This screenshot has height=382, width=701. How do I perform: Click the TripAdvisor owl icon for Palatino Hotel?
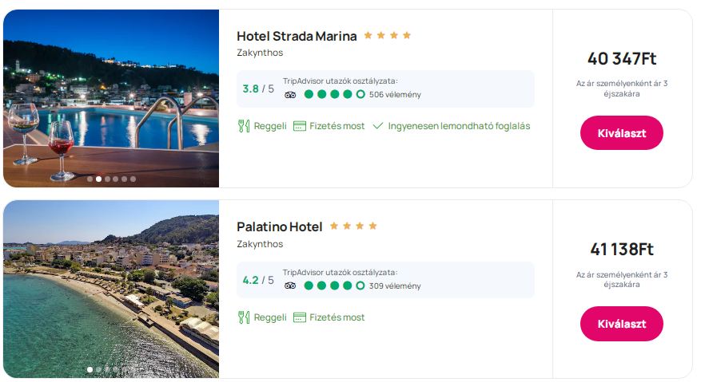pyautogui.click(x=290, y=286)
